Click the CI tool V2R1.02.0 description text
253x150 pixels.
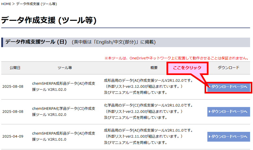(x=148, y=111)
